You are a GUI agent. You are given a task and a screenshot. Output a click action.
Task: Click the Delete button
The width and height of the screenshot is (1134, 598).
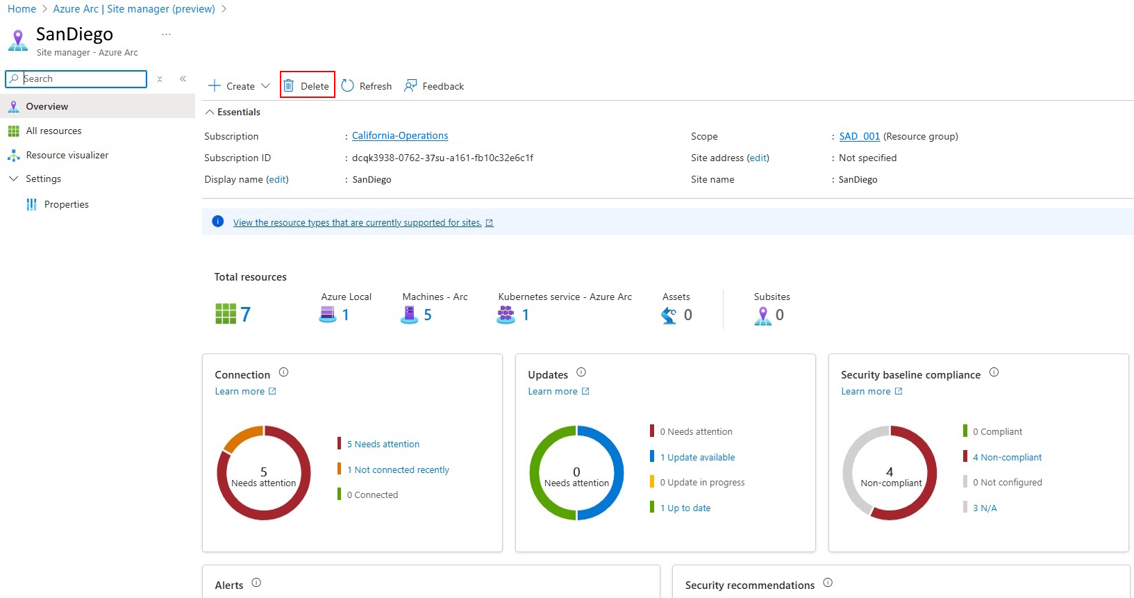(308, 85)
